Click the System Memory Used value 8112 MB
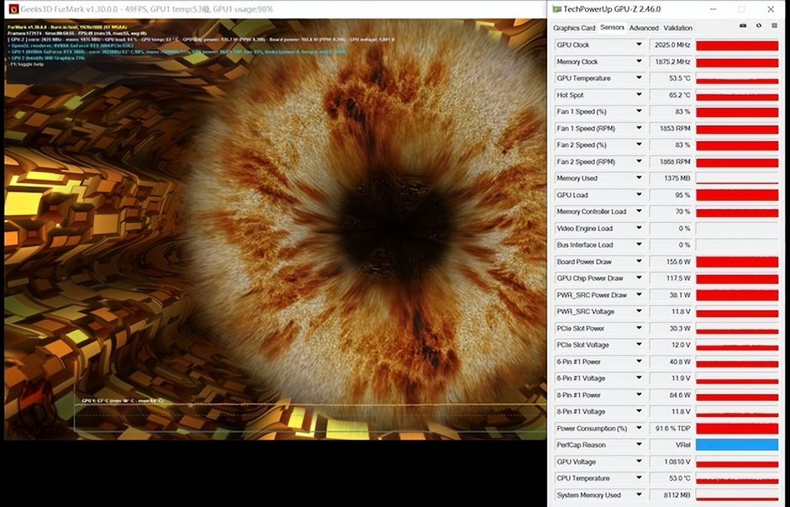The height and width of the screenshot is (507, 790). [x=671, y=495]
